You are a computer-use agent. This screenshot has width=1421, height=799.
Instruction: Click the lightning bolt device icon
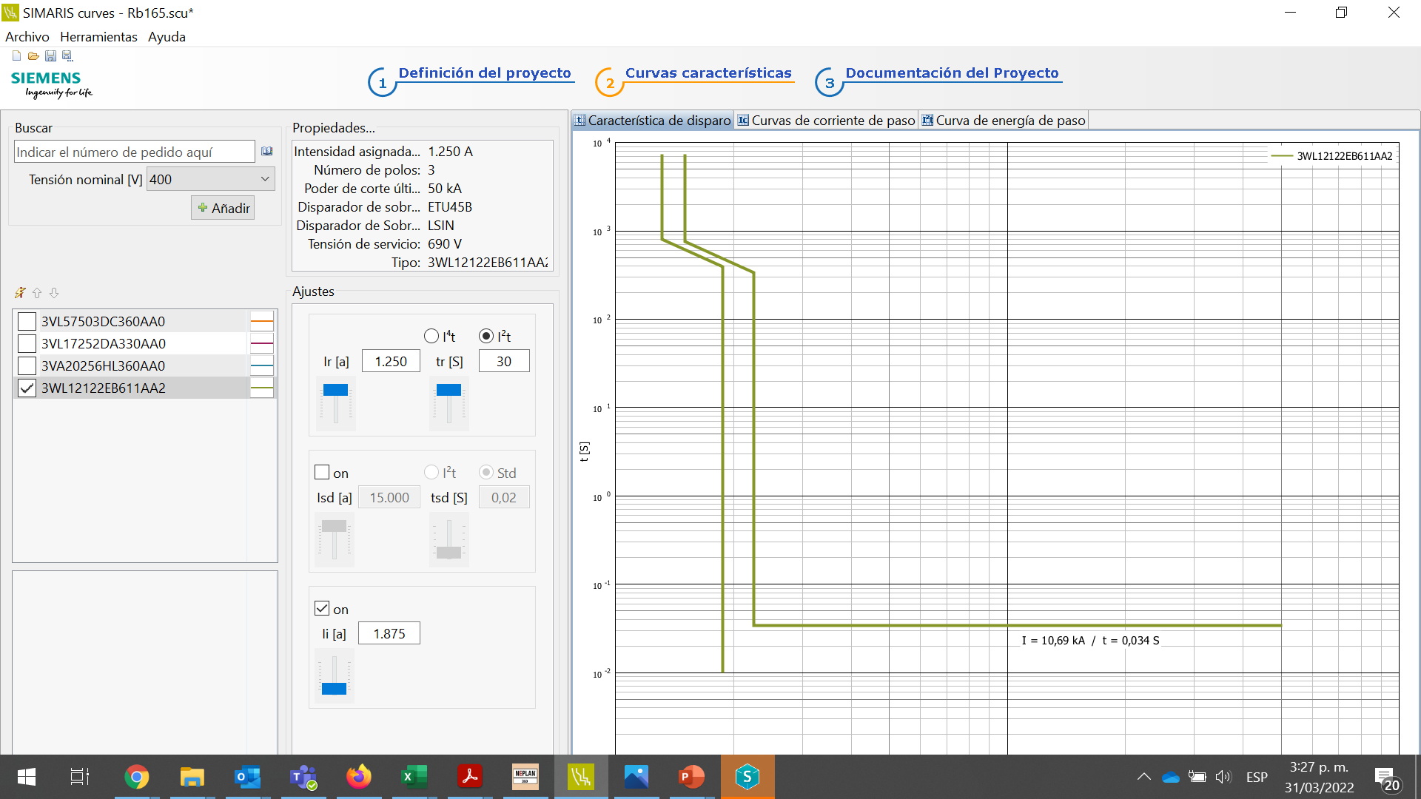tap(20, 293)
